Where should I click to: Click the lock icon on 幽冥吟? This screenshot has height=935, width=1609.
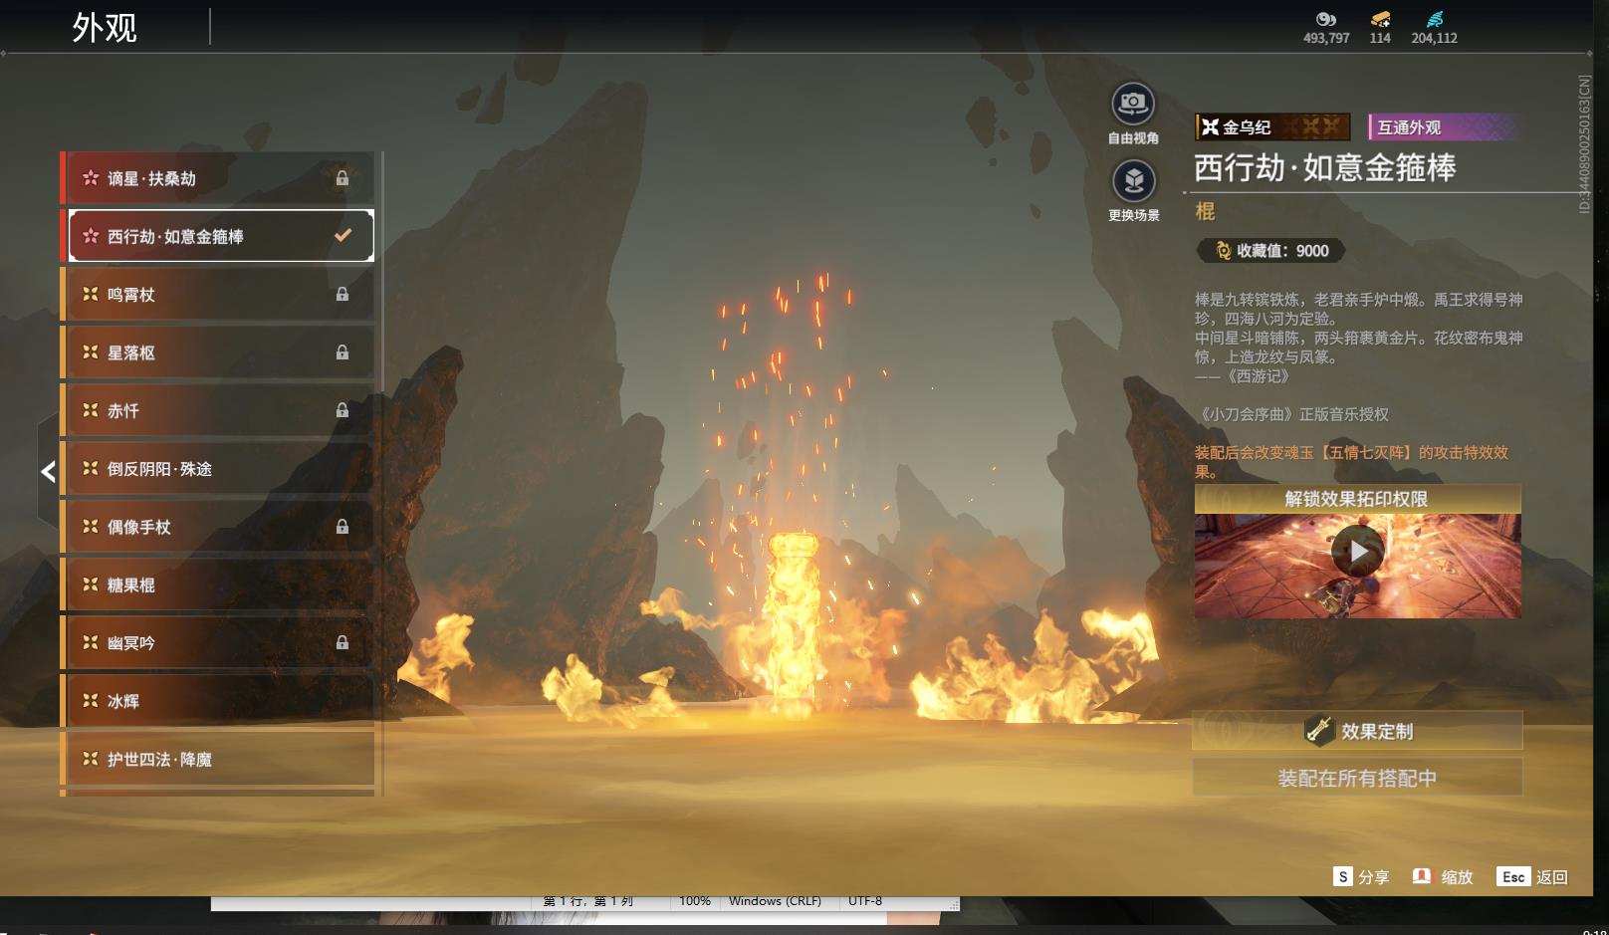(343, 642)
